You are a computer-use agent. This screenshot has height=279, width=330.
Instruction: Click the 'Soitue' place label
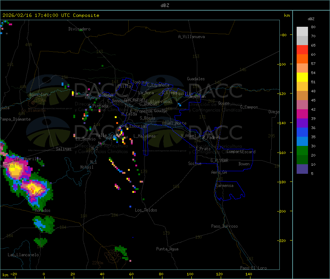point(195,164)
